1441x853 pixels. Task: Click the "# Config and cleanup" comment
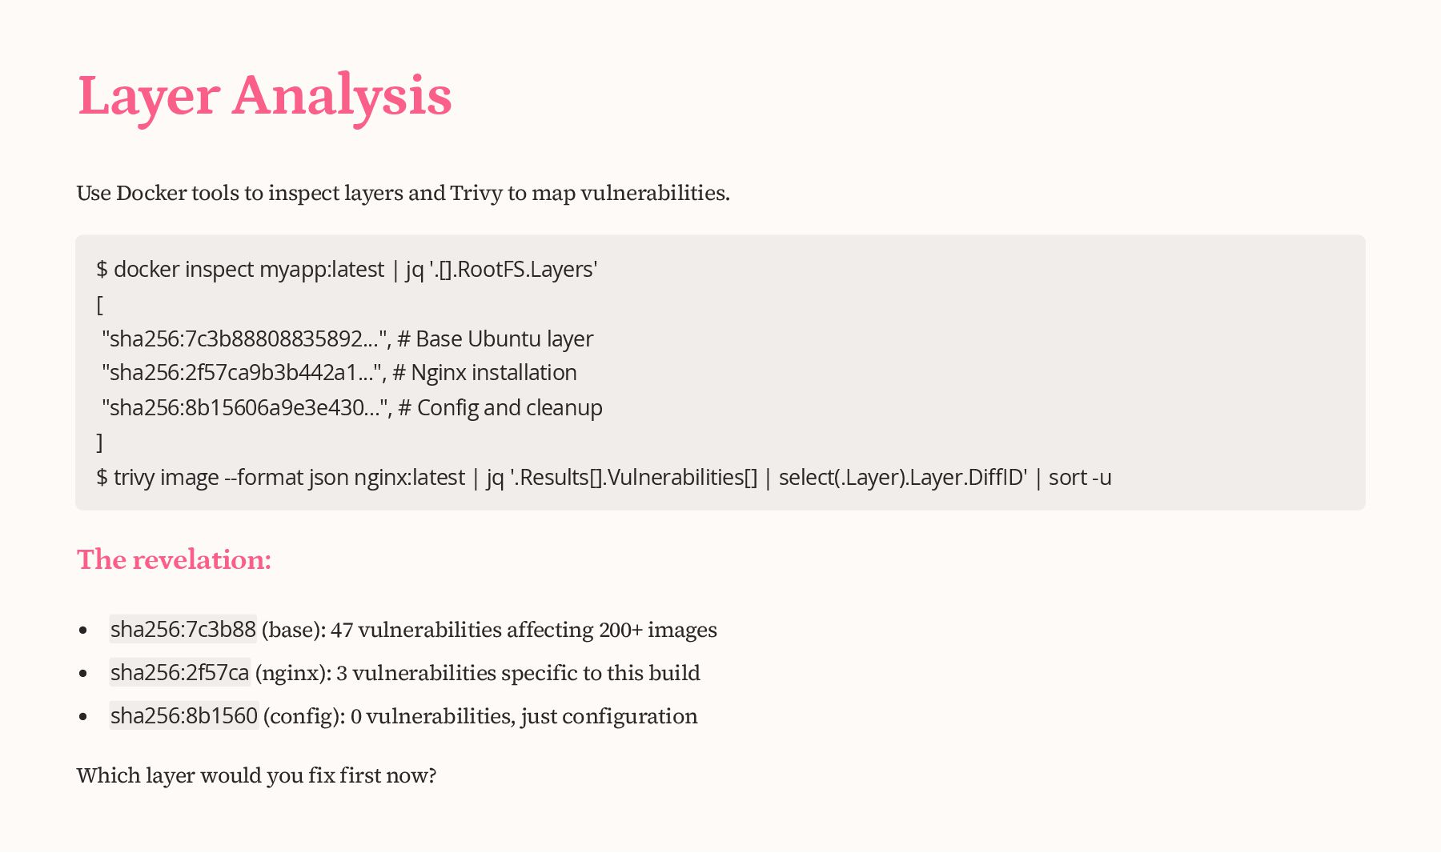(x=500, y=408)
